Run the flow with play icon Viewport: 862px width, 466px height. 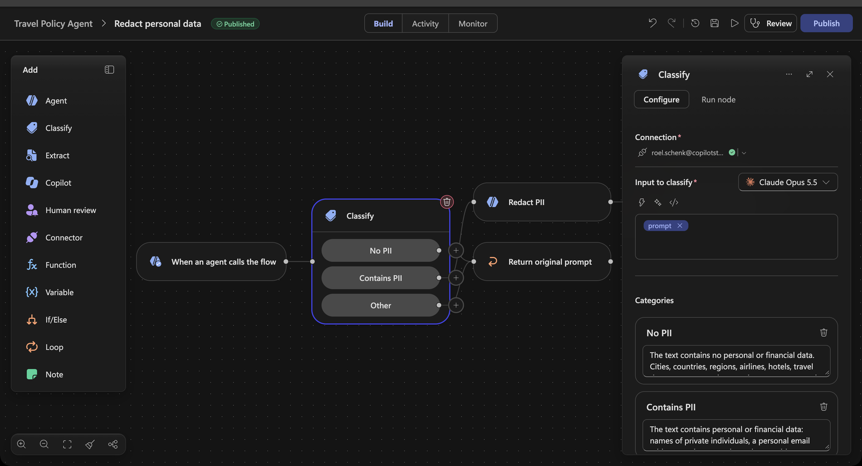pyautogui.click(x=734, y=23)
